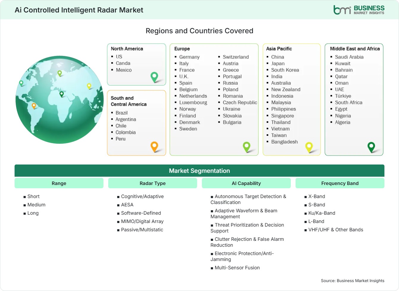Select the Range segmentation header

point(59,183)
